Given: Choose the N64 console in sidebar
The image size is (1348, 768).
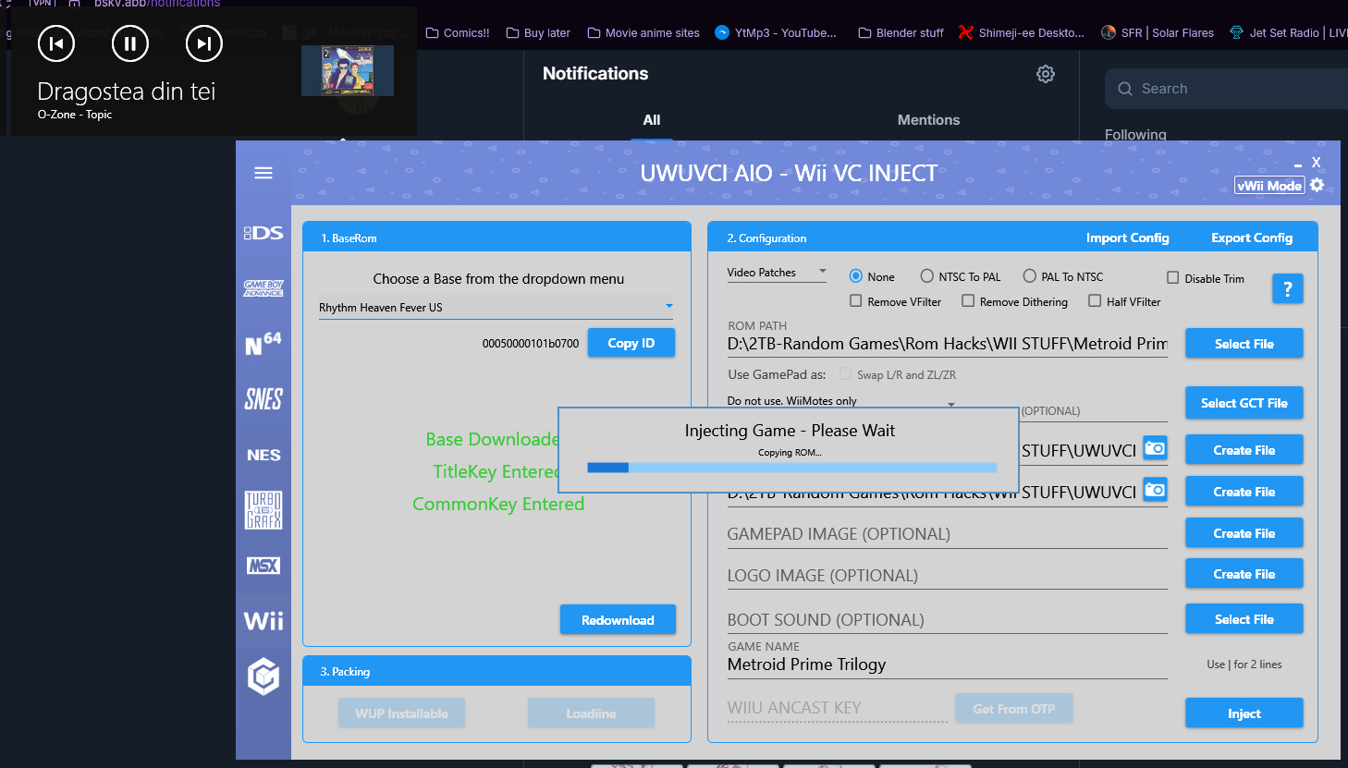Looking at the screenshot, I should [263, 344].
